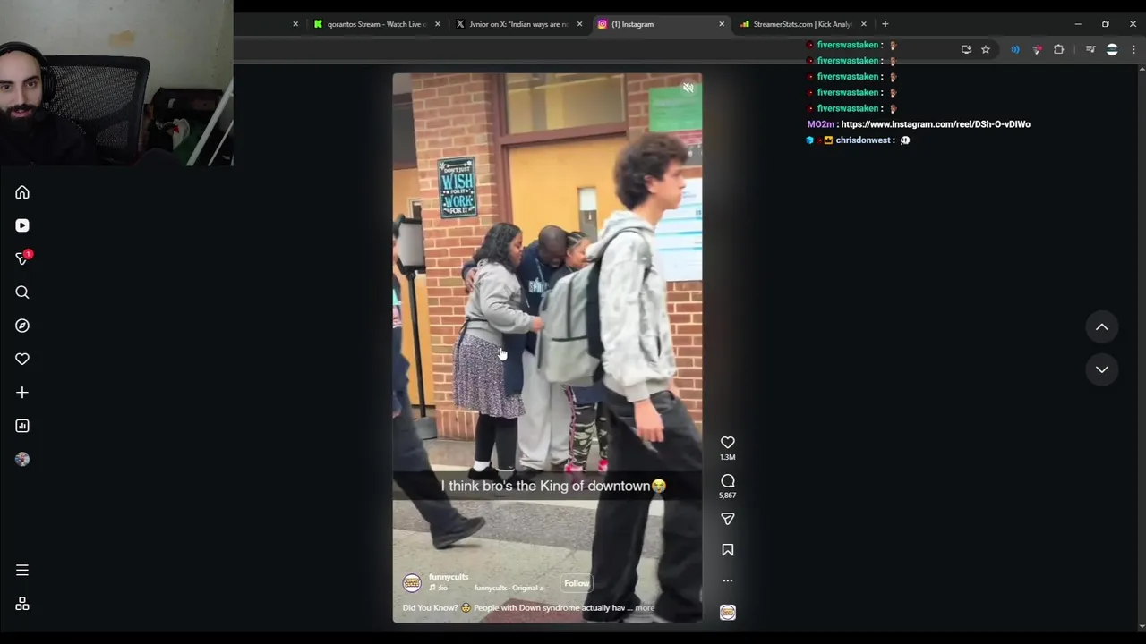Go to Instagram Home in sidebar
Screen dimensions: 1146x644
(22, 192)
